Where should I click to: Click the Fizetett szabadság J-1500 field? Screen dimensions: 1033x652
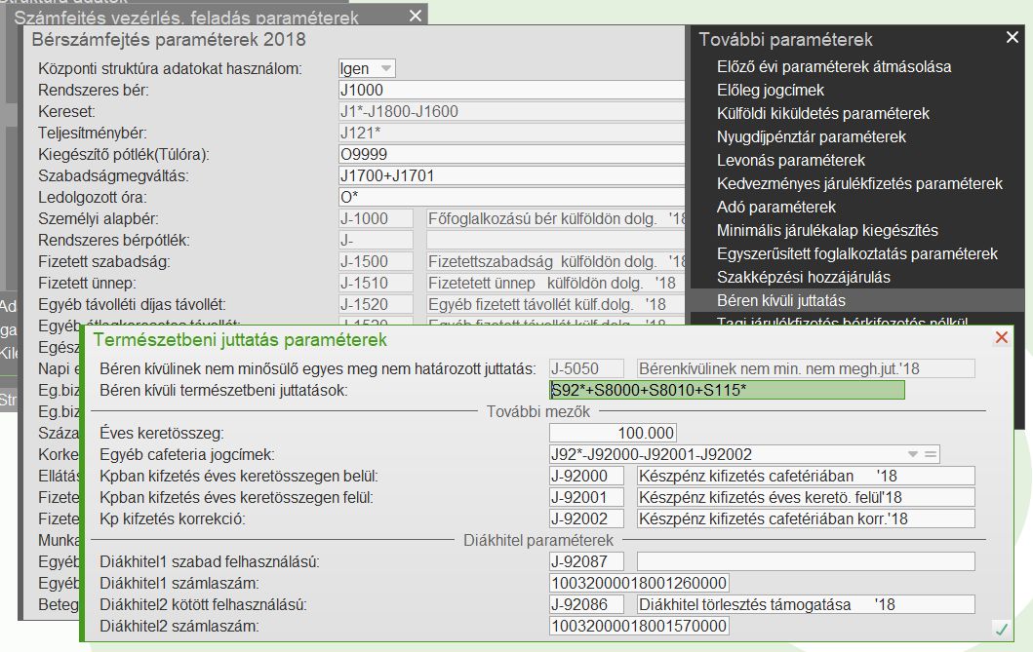coord(376,261)
